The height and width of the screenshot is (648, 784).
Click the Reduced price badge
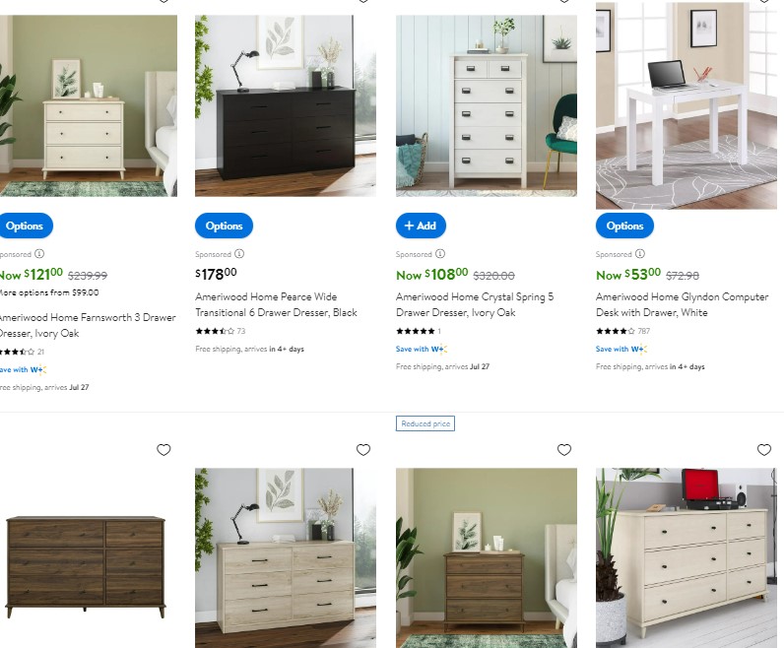click(425, 423)
